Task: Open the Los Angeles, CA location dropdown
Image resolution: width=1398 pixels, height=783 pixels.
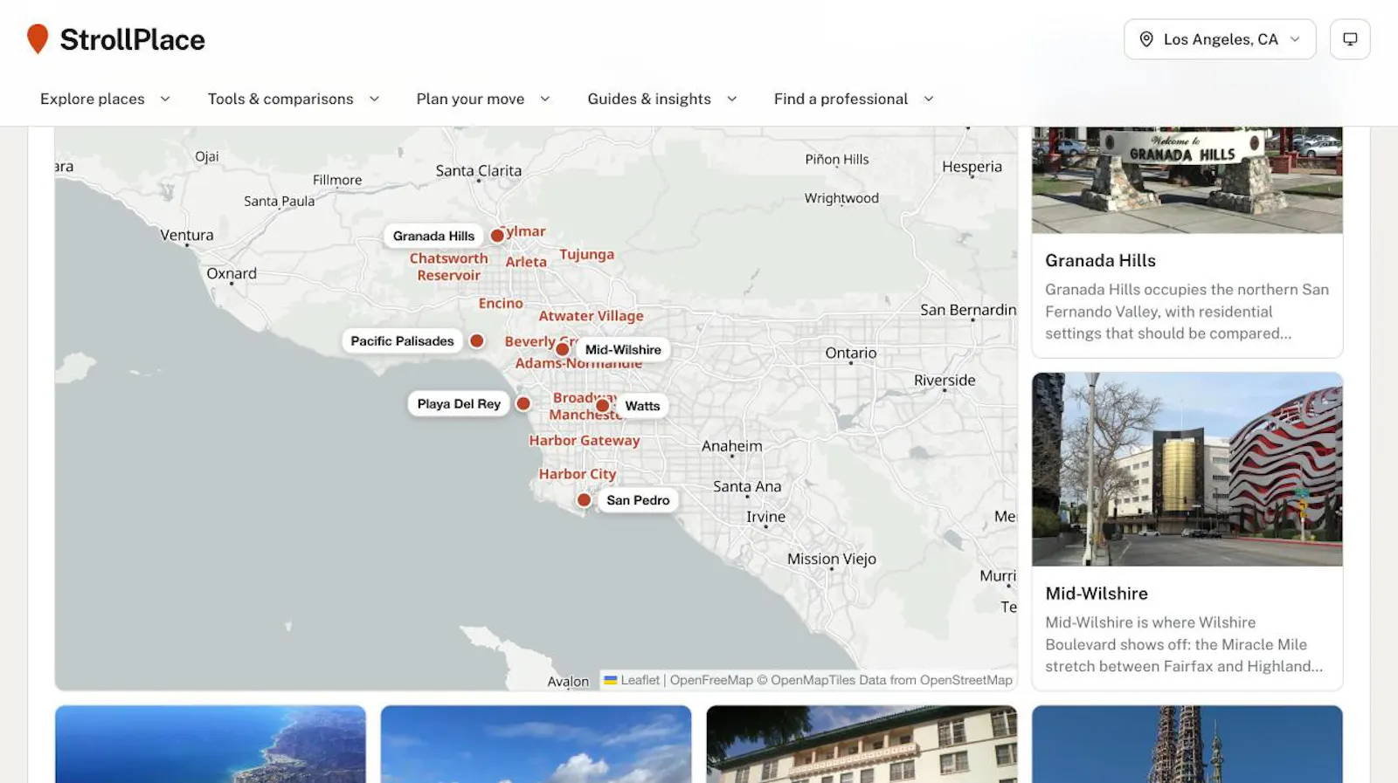Action: tap(1220, 39)
